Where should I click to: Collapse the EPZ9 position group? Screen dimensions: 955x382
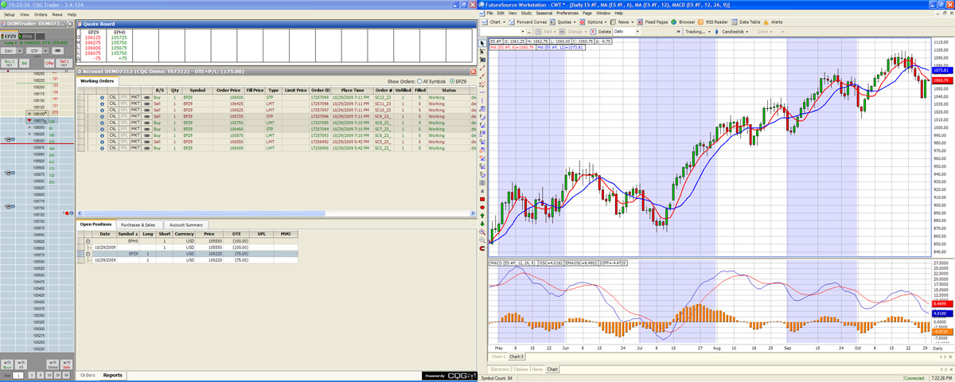pos(89,254)
